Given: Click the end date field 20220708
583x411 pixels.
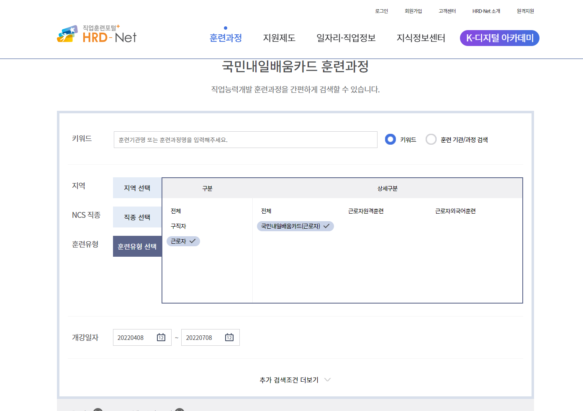Looking at the screenshot, I should point(211,337).
